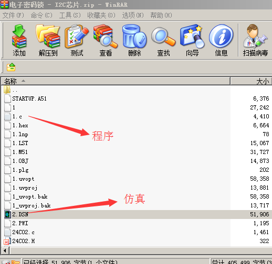Open the Favorites (收藏夹) menu
Viewport: 272px width, 264px height.
pyautogui.click(x=101, y=15)
